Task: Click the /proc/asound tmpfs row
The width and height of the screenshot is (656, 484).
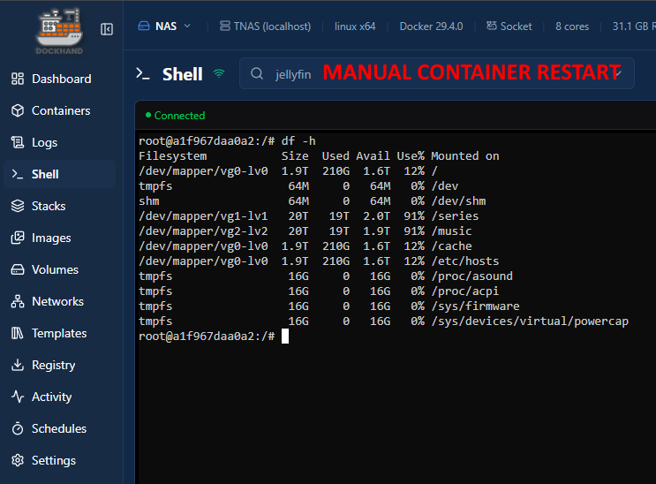Action: (326, 276)
